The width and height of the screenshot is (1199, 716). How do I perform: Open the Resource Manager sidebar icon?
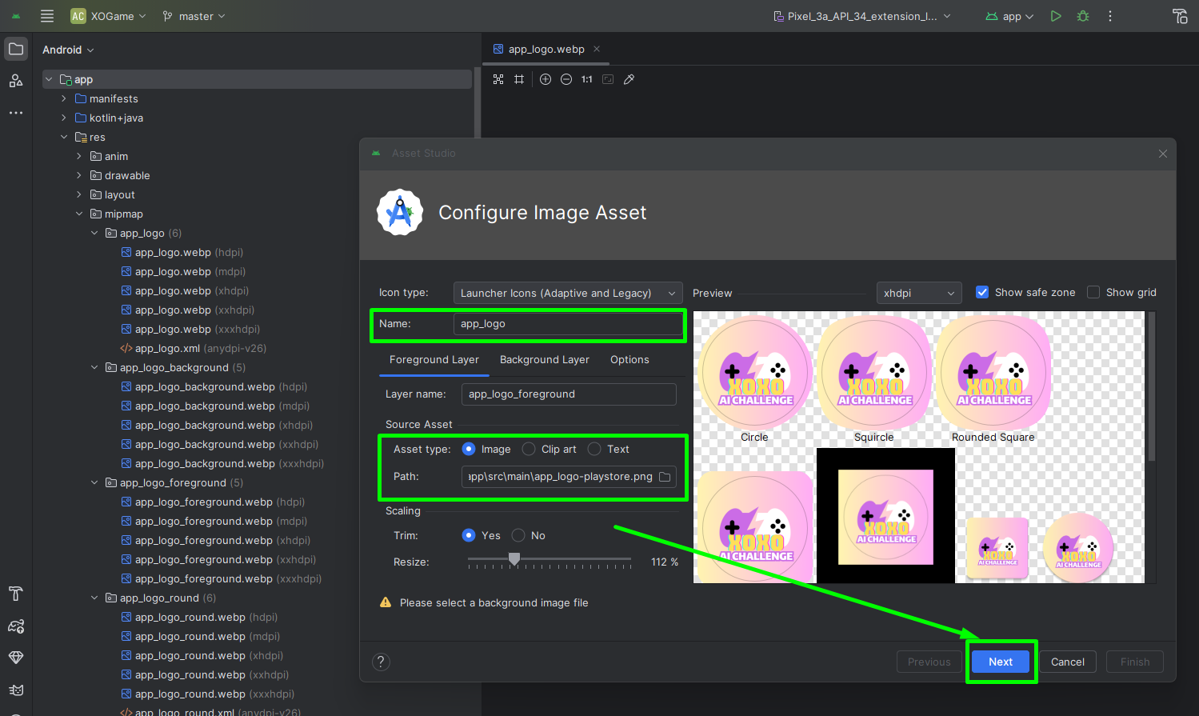(16, 80)
